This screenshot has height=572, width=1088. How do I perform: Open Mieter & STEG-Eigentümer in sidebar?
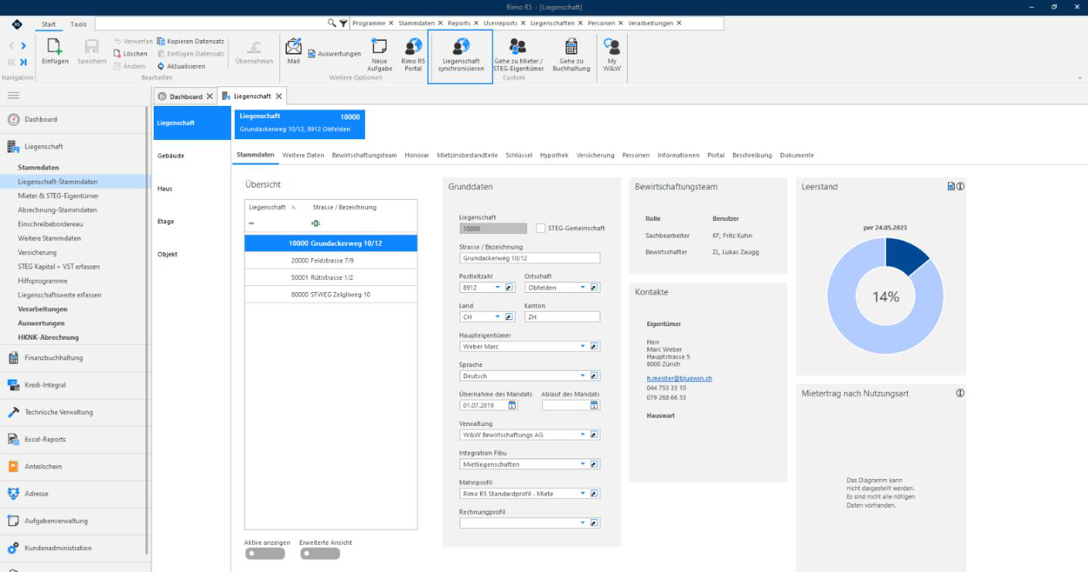(58, 195)
